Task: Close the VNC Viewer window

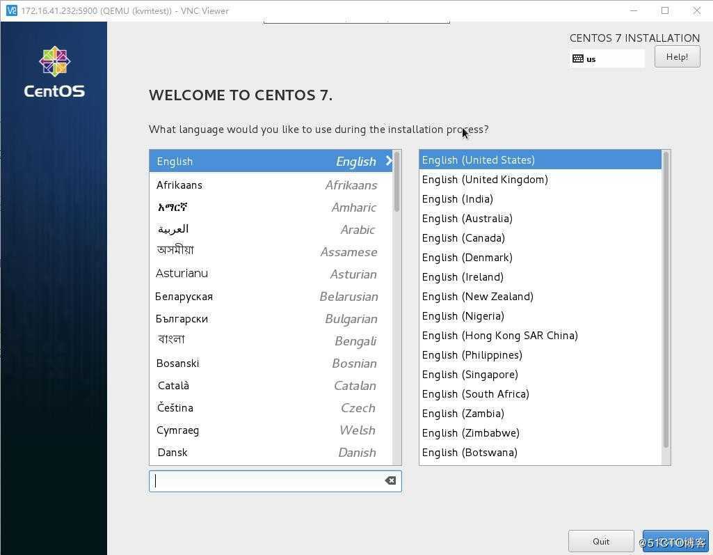Action: (696, 10)
